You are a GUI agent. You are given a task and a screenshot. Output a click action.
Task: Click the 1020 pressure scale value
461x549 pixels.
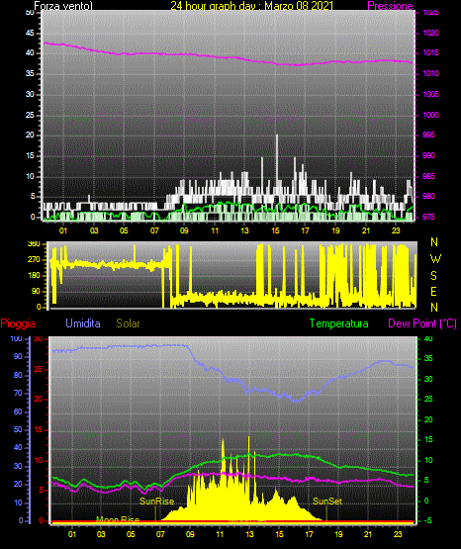[430, 33]
